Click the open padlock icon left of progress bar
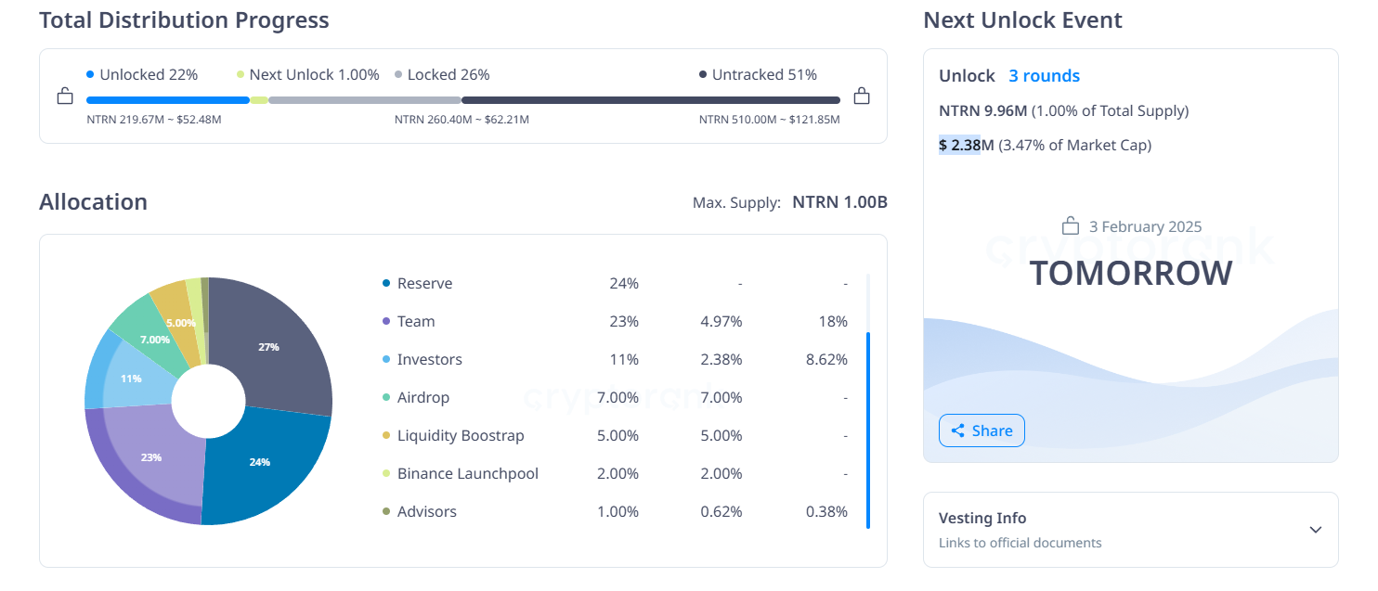1378x591 pixels. pos(64,96)
